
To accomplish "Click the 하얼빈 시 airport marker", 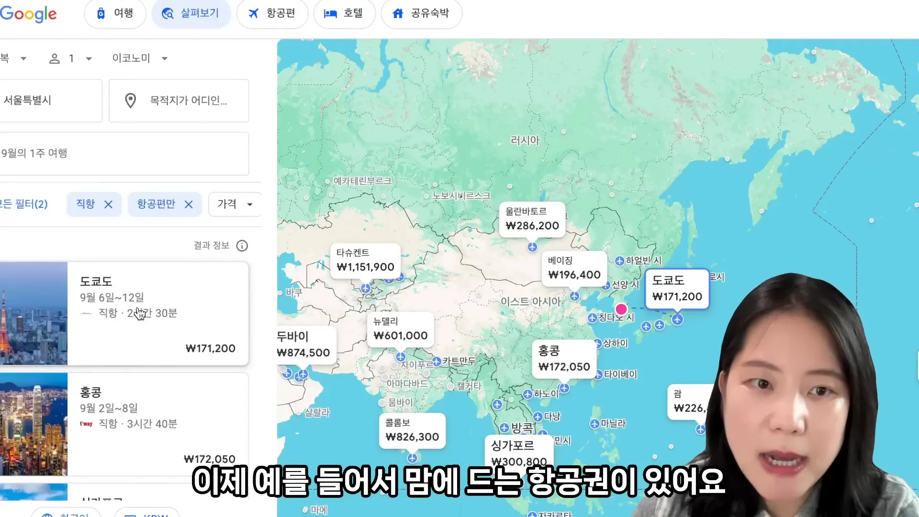I will [x=619, y=261].
